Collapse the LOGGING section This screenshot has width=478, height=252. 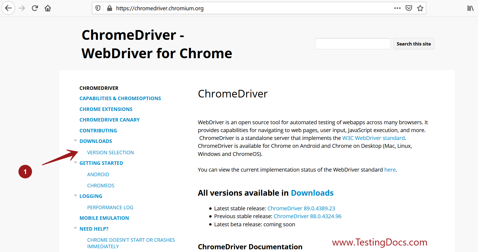click(x=75, y=195)
